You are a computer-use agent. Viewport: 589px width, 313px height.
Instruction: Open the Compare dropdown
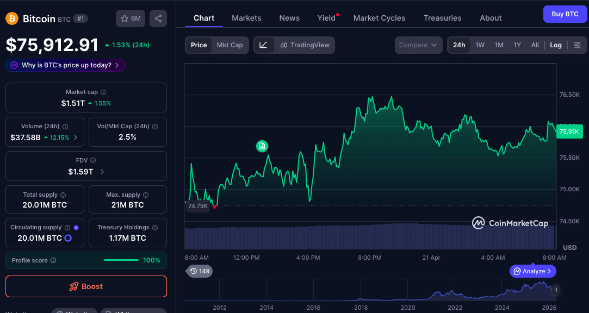click(x=418, y=45)
